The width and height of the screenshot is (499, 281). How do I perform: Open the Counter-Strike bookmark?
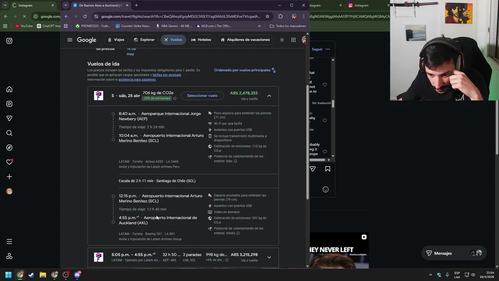click(133, 26)
